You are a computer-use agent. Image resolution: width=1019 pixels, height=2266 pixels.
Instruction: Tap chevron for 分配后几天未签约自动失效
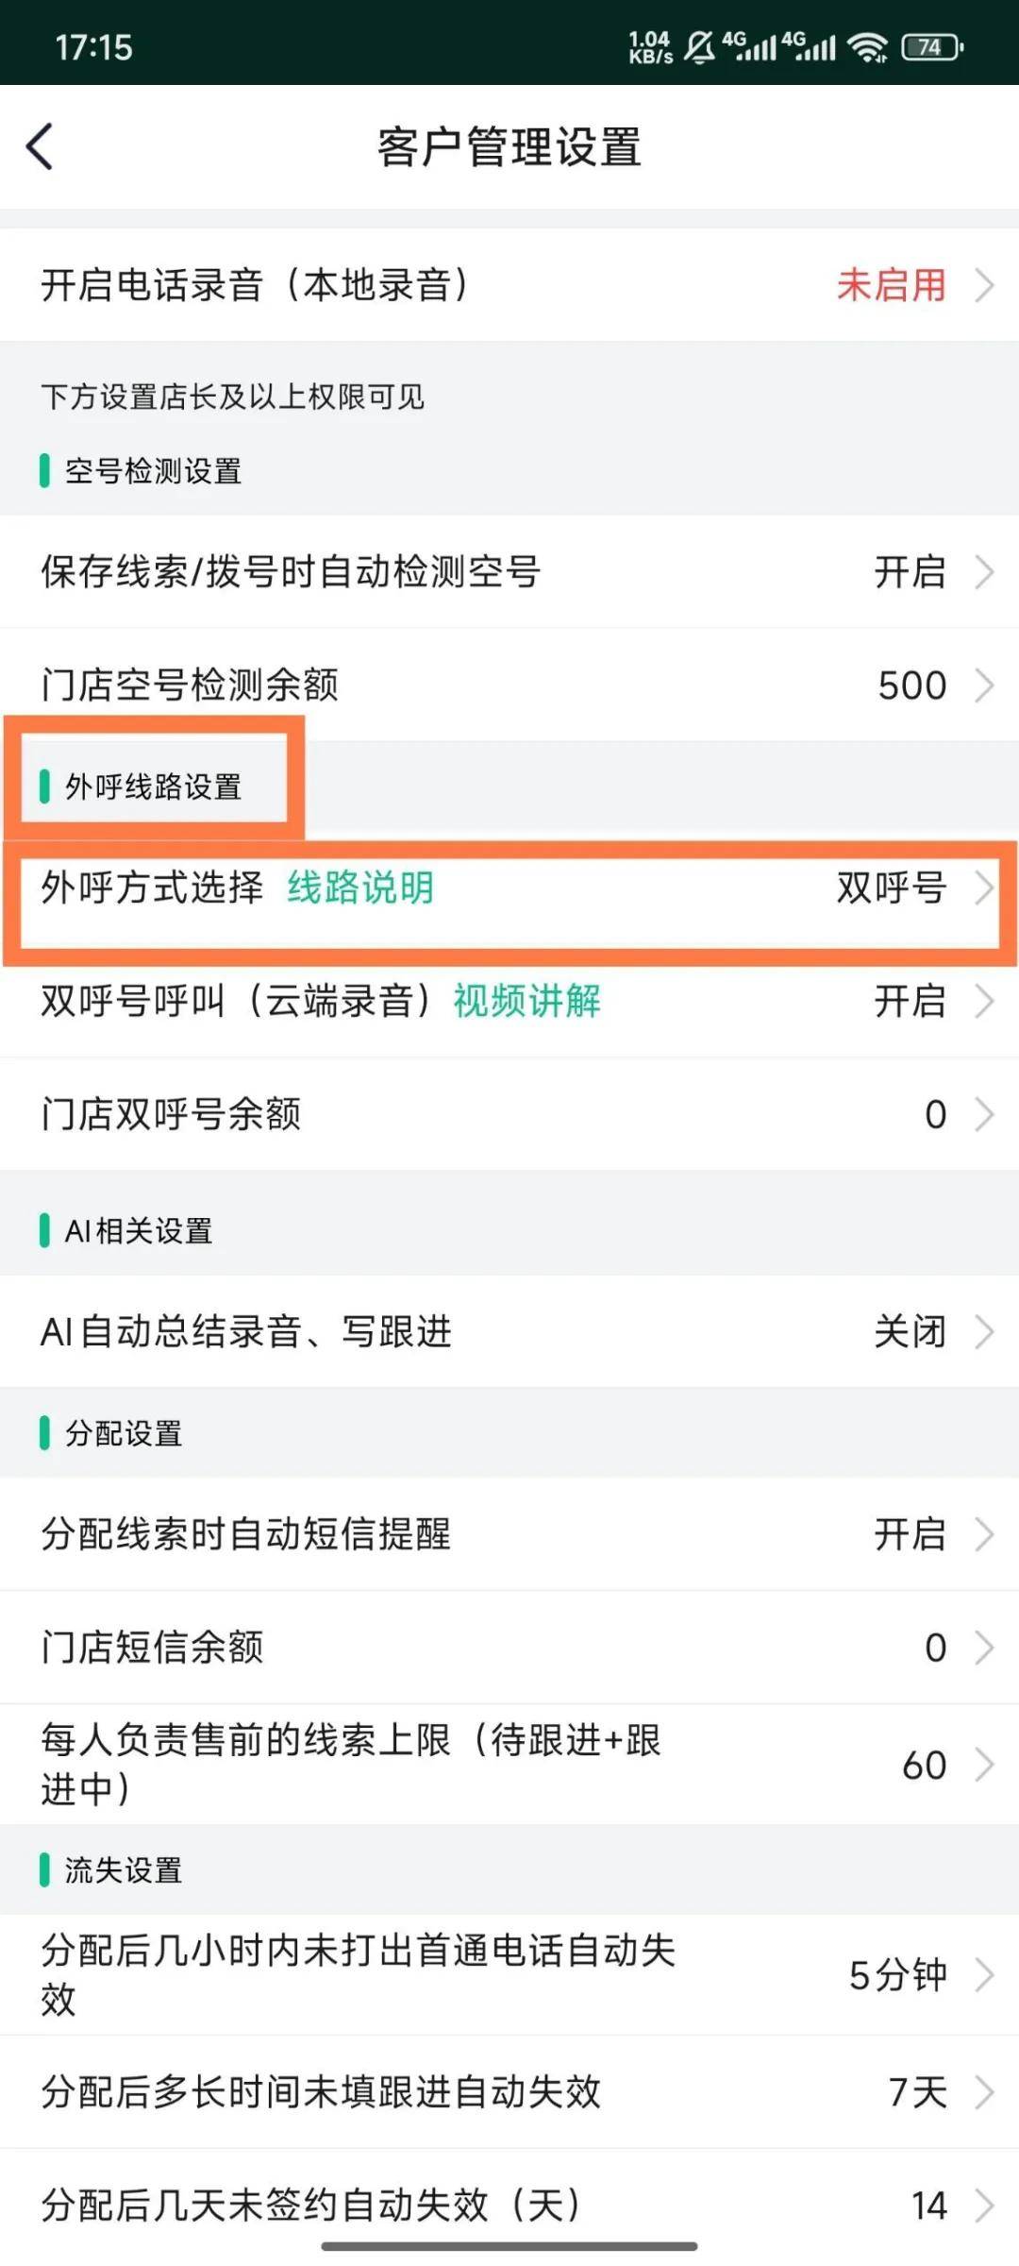tap(984, 2206)
